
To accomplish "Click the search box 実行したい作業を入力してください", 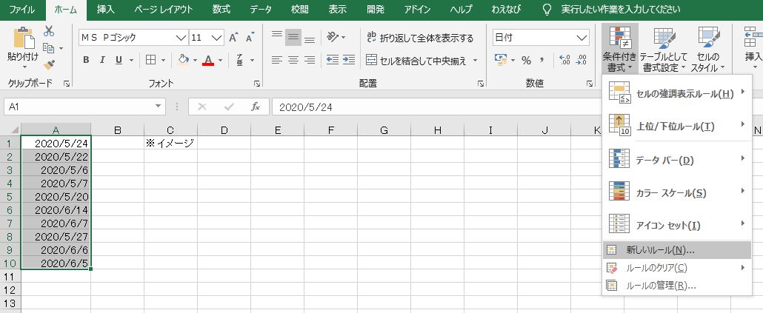I will coord(621,10).
